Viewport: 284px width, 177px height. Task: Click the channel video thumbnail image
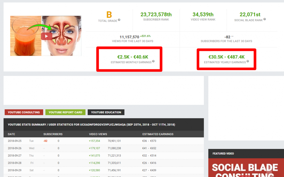point(46,36)
